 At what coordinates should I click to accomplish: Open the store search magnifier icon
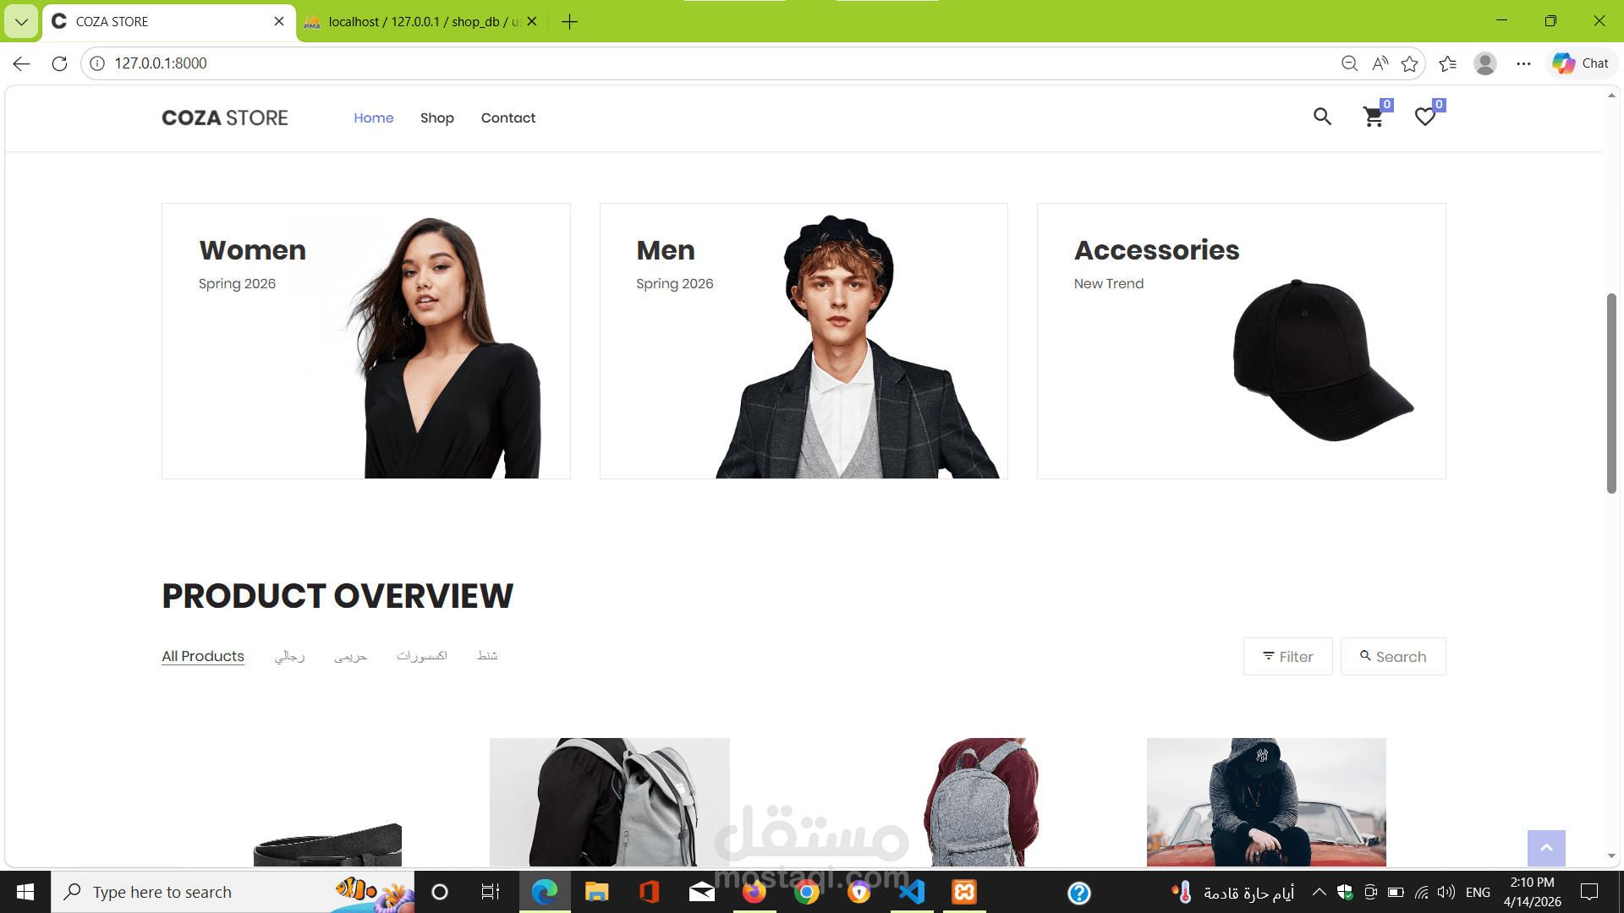pyautogui.click(x=1322, y=117)
